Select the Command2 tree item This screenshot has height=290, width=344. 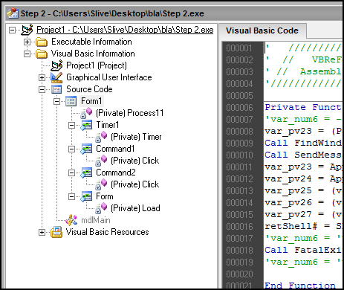116,173
